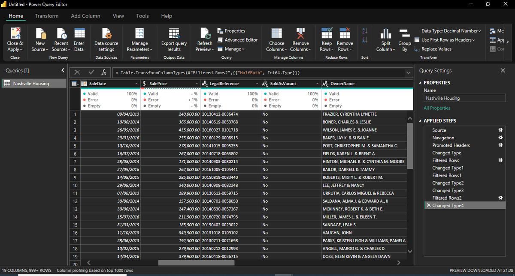Viewport: 515px width, 276px height.
Task: Switch to the Transform tab
Action: [47, 16]
